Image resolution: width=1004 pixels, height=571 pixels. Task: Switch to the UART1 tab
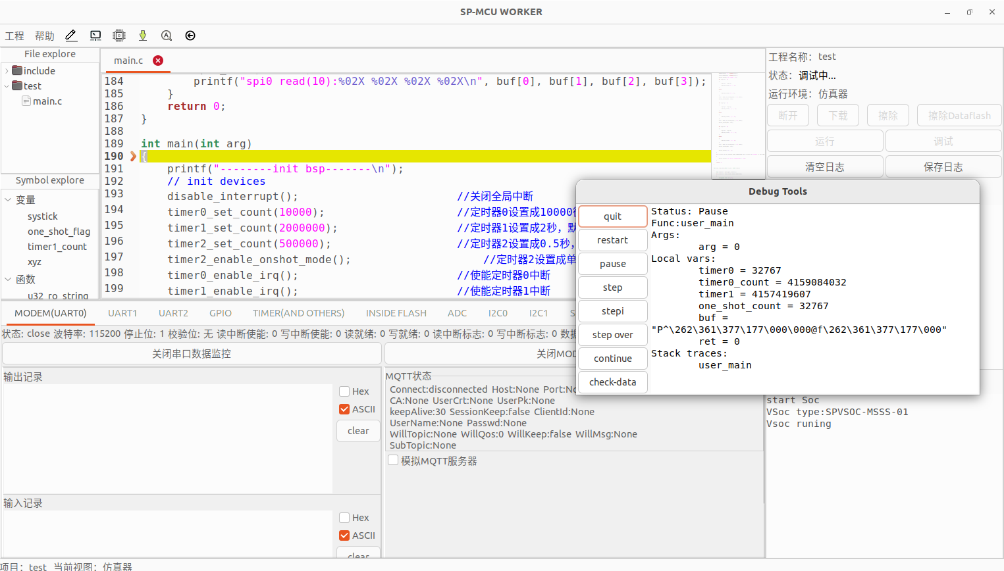[122, 313]
